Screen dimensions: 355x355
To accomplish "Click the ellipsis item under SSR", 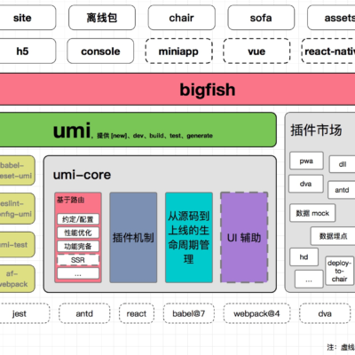I will point(78,273).
